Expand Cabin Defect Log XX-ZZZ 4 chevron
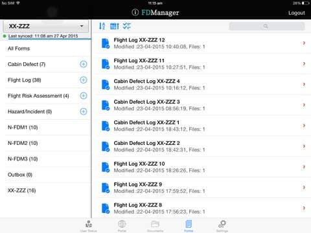The image size is (311, 233). [x=304, y=84]
